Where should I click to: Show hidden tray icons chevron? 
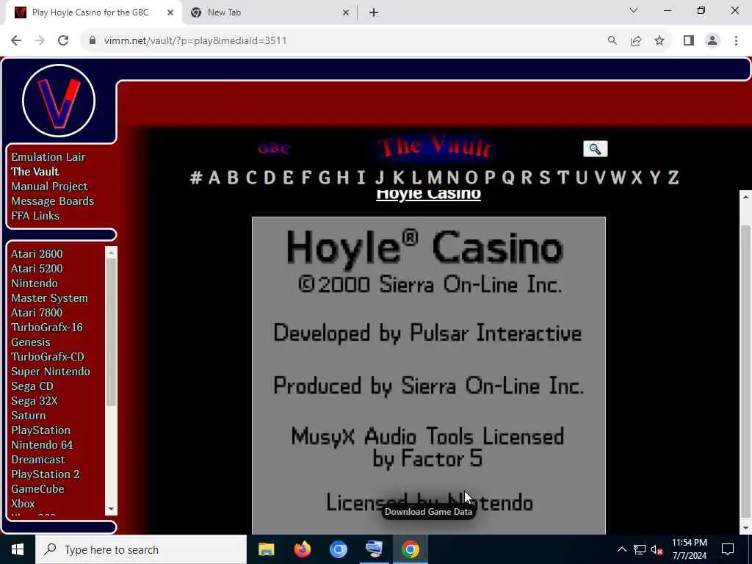click(621, 549)
